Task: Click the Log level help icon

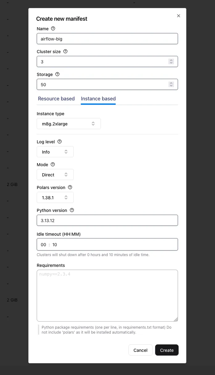Action: tap(60, 141)
